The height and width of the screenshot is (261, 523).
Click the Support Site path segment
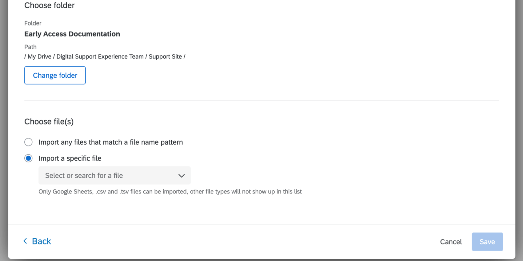165,57
